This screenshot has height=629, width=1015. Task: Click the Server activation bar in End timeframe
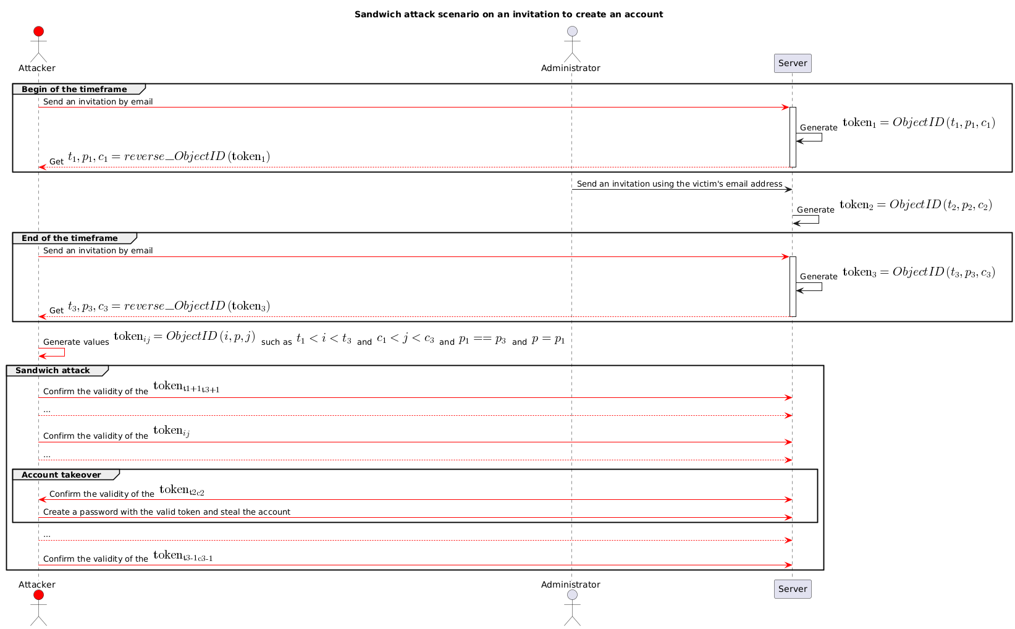tap(793, 287)
